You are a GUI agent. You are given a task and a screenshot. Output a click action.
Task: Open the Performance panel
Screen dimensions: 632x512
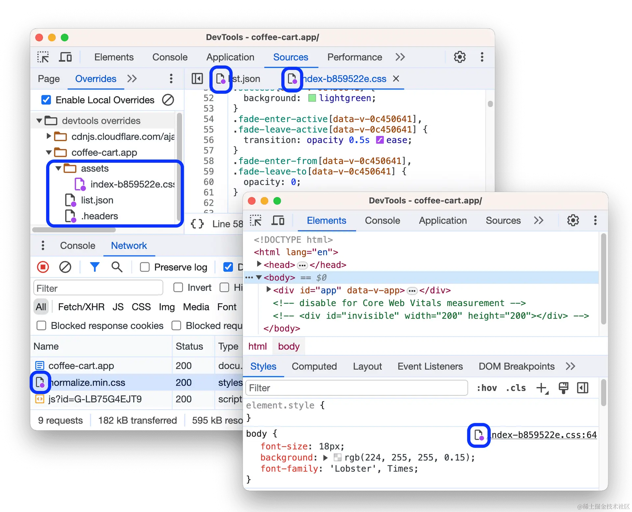pyautogui.click(x=354, y=57)
